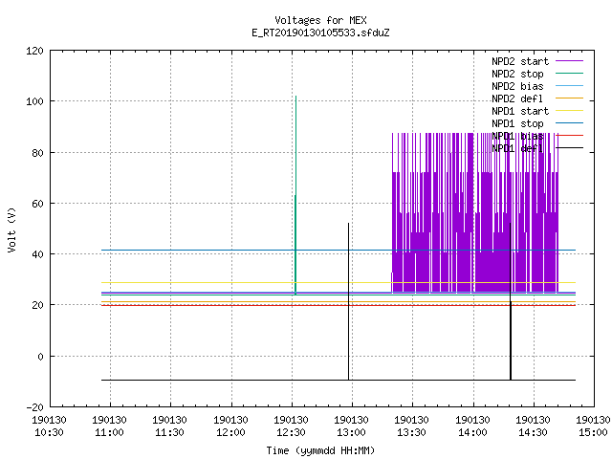The image size is (612, 459).
Task: Click the y-axis tick label -20
Action: pos(34,407)
